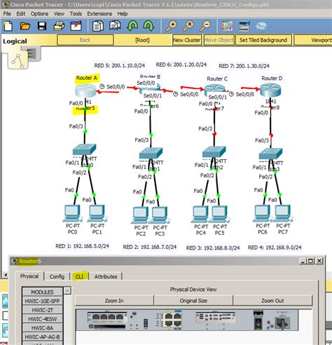Viewport: 332px width, 345px height.
Task: Click the Move Object button
Action: [x=219, y=40]
